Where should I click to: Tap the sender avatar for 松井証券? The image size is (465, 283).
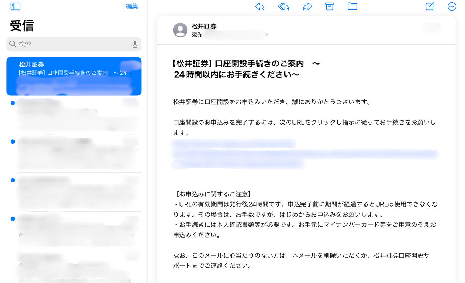click(180, 30)
